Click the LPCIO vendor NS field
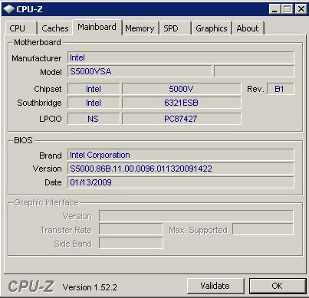This screenshot has height=298, width=309. 94,119
